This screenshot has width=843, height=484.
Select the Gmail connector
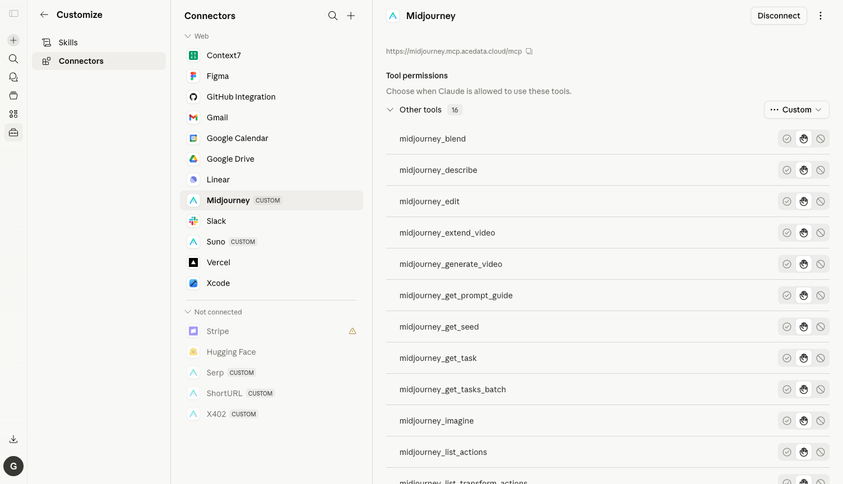pyautogui.click(x=271, y=118)
